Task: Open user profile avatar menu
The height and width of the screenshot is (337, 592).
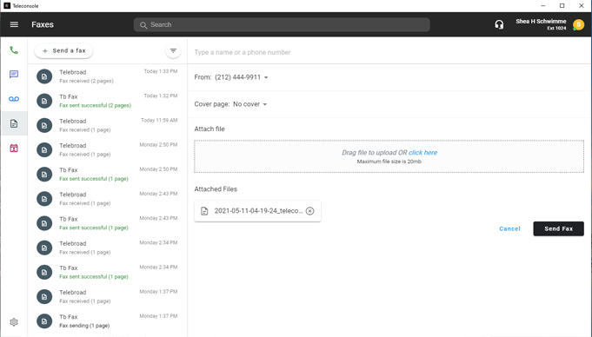Action: 578,25
